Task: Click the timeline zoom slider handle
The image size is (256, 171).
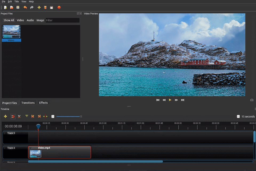Action: point(81,116)
